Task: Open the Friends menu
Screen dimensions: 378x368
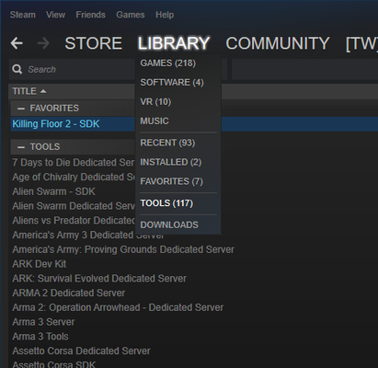Action: [x=90, y=15]
